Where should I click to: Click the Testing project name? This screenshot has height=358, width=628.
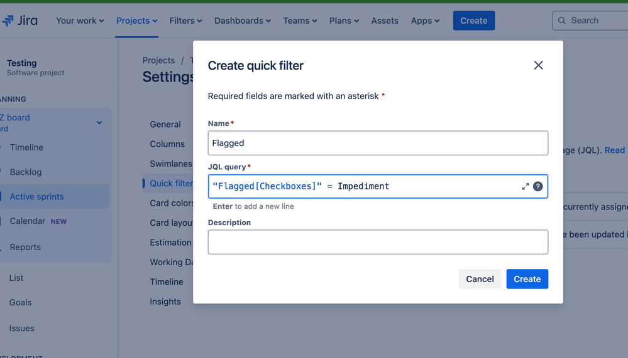pyautogui.click(x=21, y=63)
